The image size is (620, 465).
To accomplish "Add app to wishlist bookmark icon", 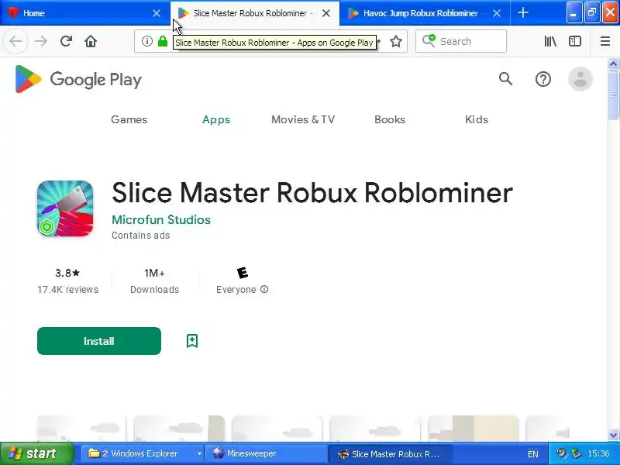I will coord(192,341).
